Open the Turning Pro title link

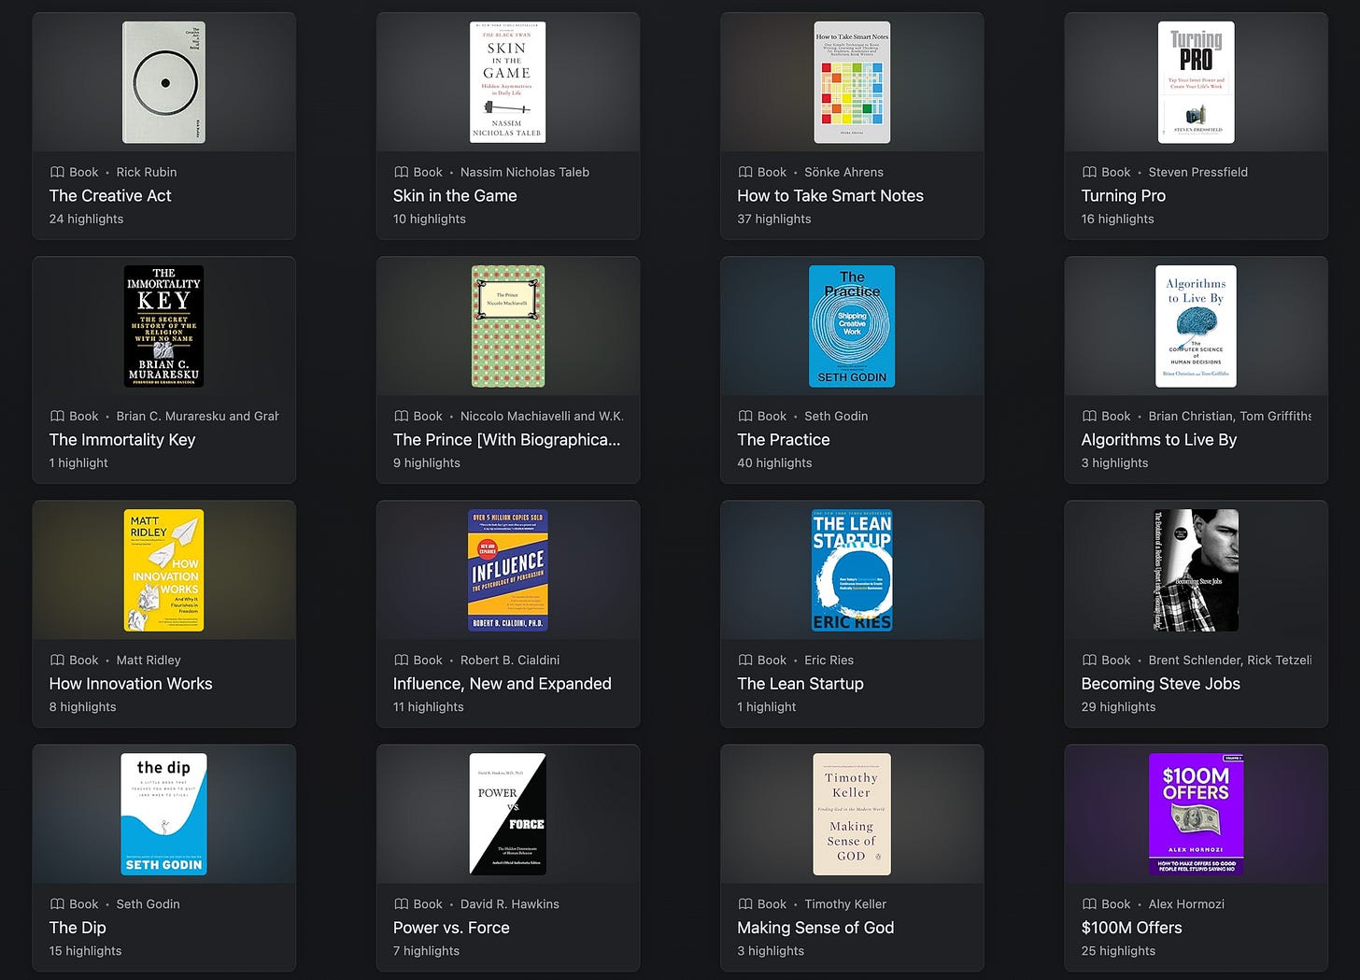pyautogui.click(x=1124, y=195)
